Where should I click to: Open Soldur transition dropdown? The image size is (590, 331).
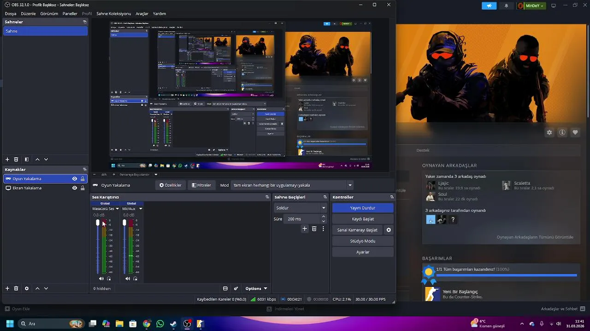click(x=301, y=208)
